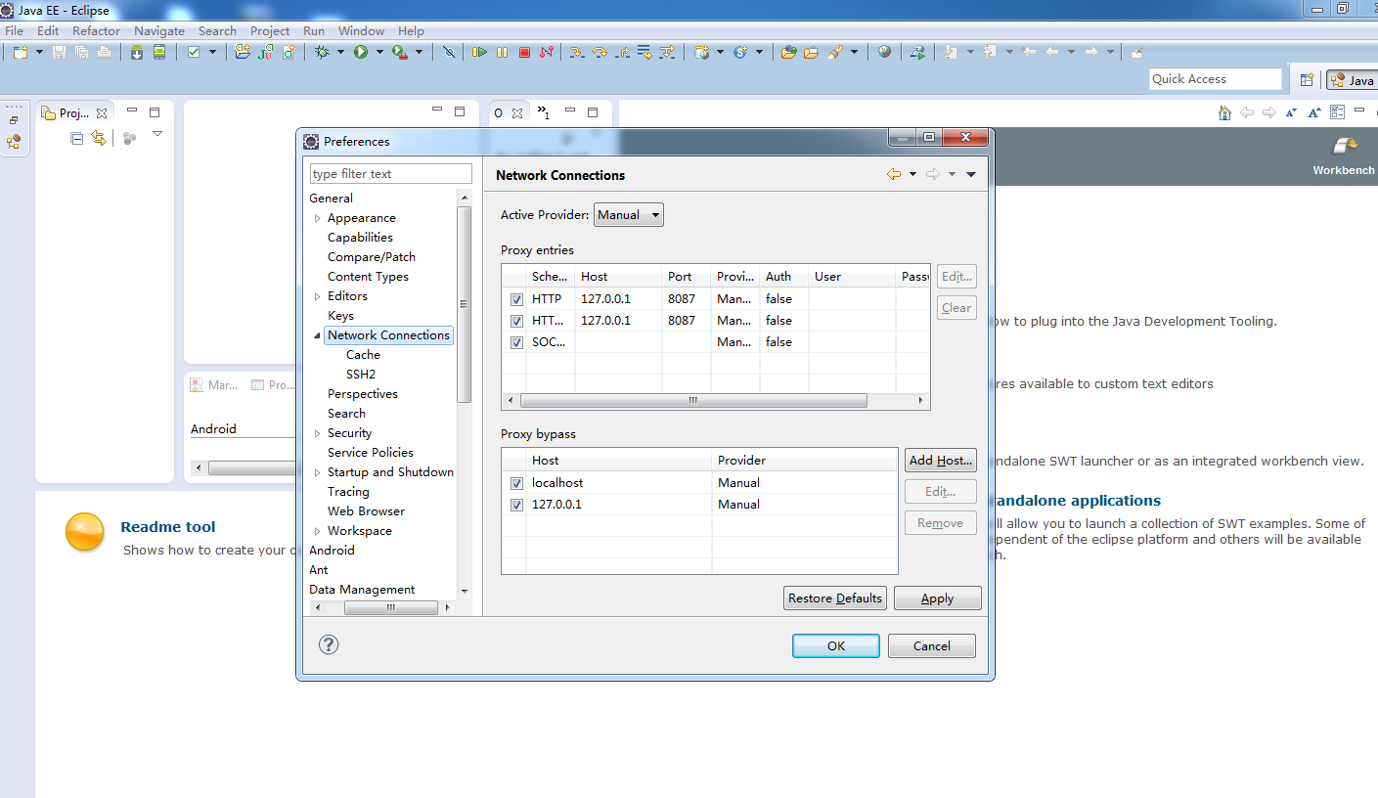The image size is (1378, 798).
Task: Click the Preferences help question mark icon
Action: pos(329,644)
